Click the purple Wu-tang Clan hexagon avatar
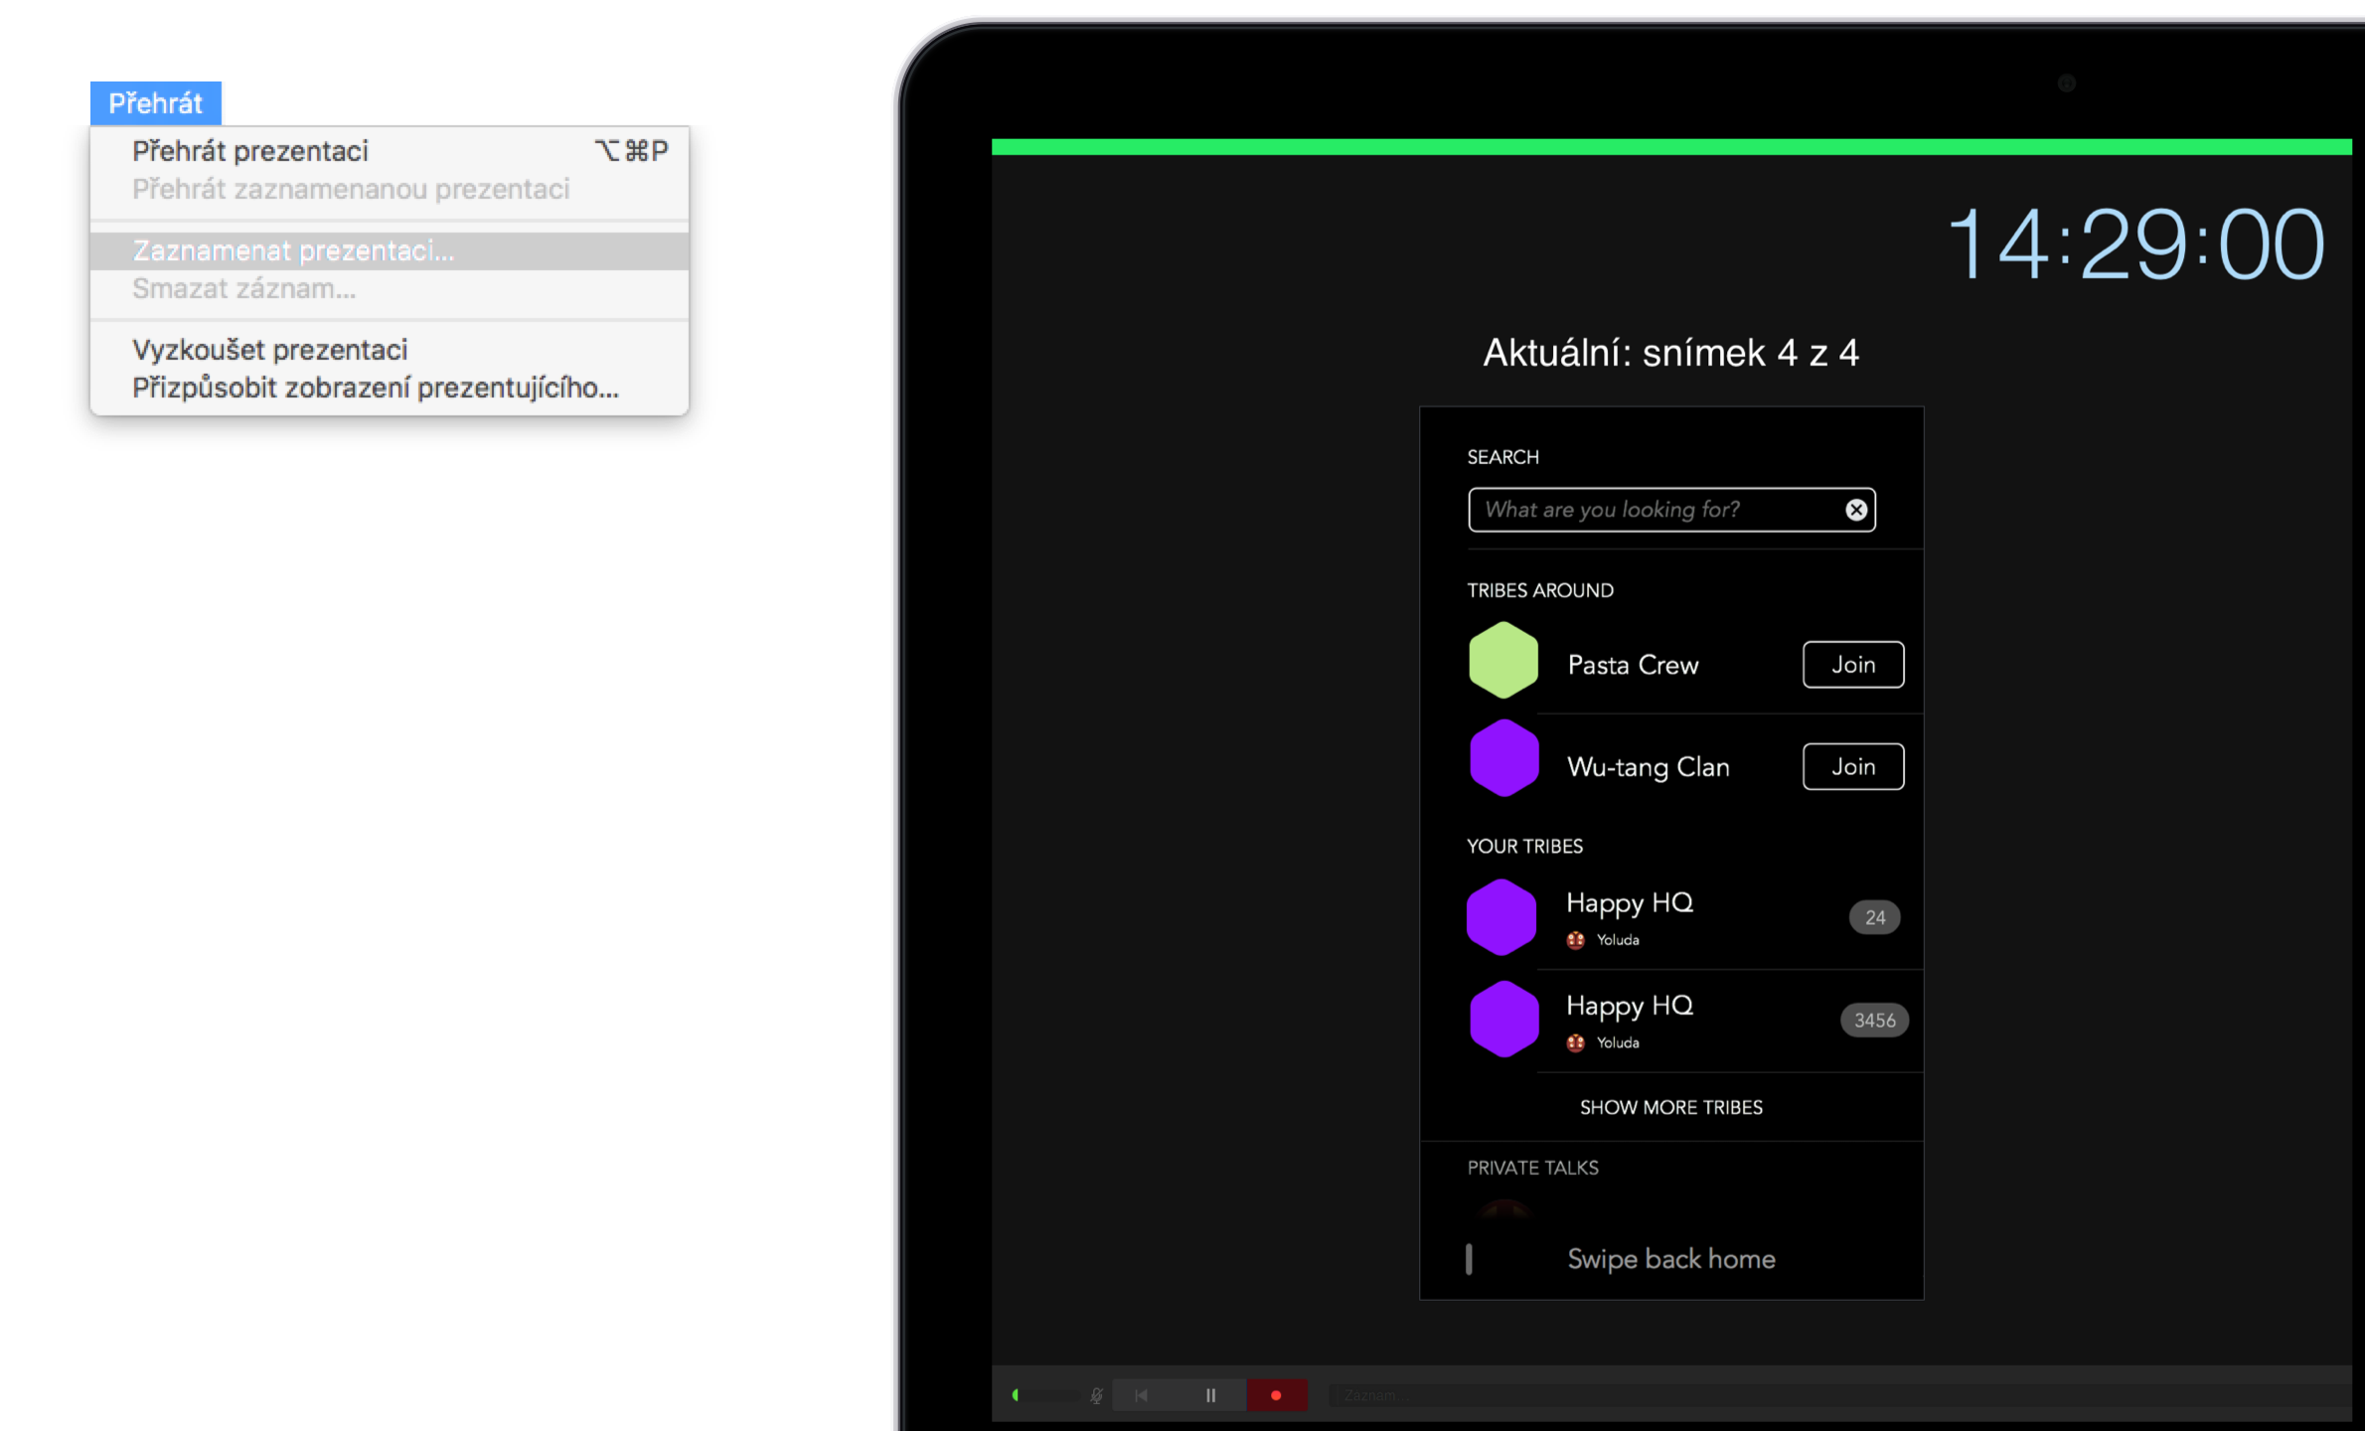The image size is (2365, 1431). tap(1503, 758)
